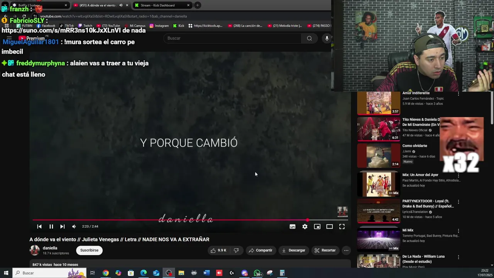
Task: Click the Descargar button
Action: click(294, 250)
